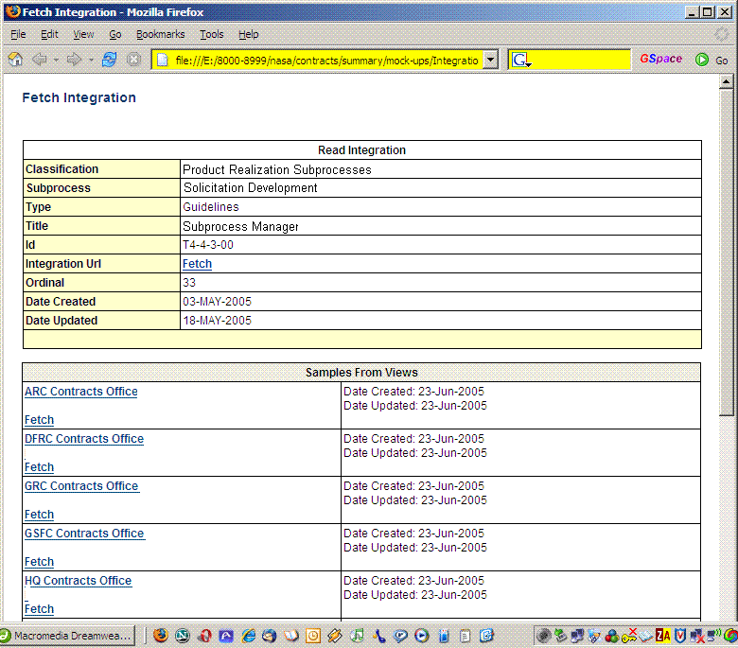Click the green Go arrow icon
This screenshot has width=738, height=648.
(702, 60)
